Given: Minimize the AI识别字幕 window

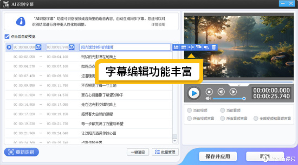Looking at the screenshot, I should coord(283,3).
